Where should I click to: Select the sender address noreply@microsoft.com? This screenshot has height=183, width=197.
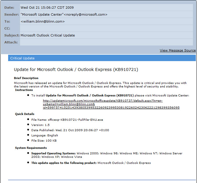(x=86, y=14)
